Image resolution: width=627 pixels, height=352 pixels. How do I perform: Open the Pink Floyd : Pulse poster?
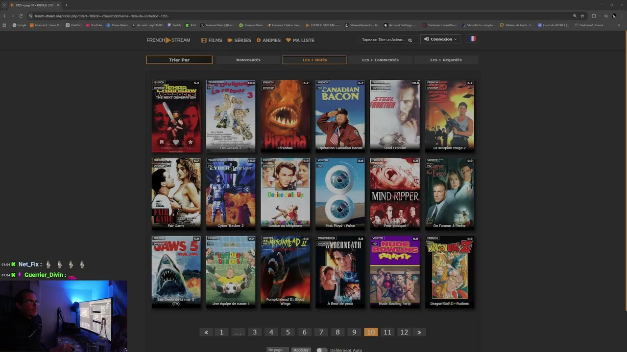pos(340,194)
